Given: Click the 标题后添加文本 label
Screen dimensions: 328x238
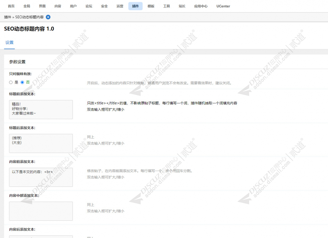Looking at the screenshot, I should tap(22, 128).
